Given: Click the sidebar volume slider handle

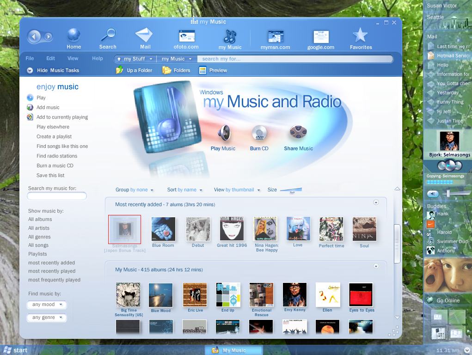Looking at the screenshot, I should coord(448,194).
